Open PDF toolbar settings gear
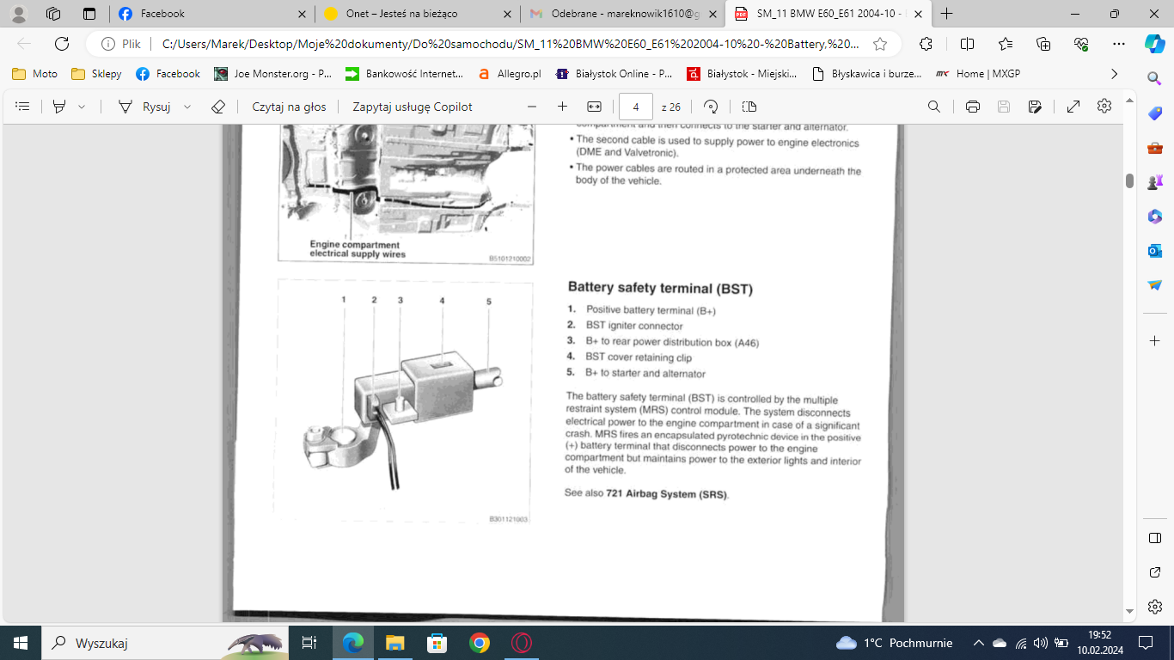This screenshot has width=1174, height=660. pyautogui.click(x=1104, y=106)
